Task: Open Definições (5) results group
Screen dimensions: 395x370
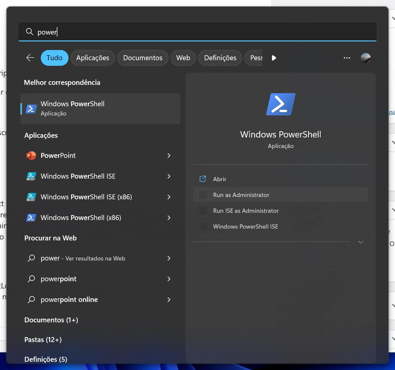Action: point(46,359)
